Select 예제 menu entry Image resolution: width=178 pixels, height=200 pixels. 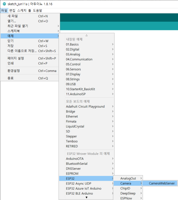click(x=30, y=36)
